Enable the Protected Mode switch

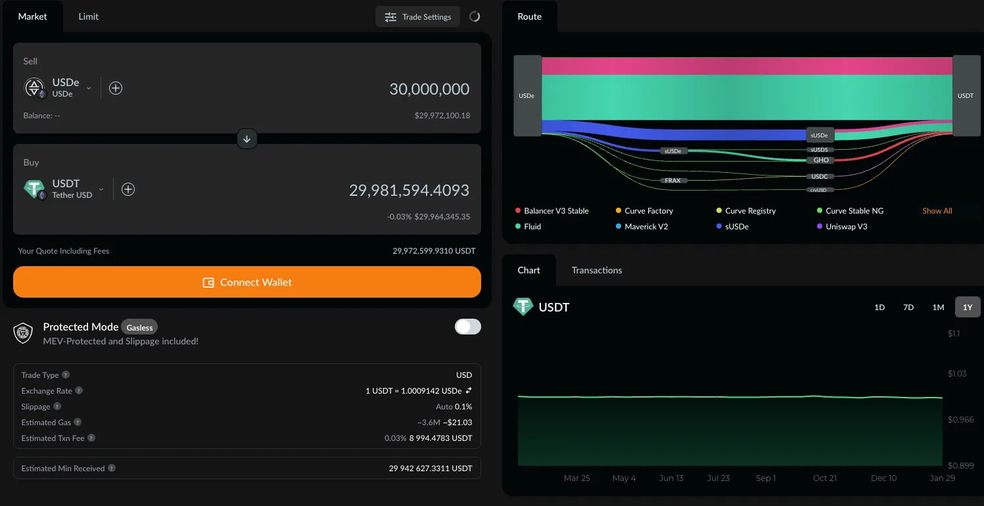[468, 327]
